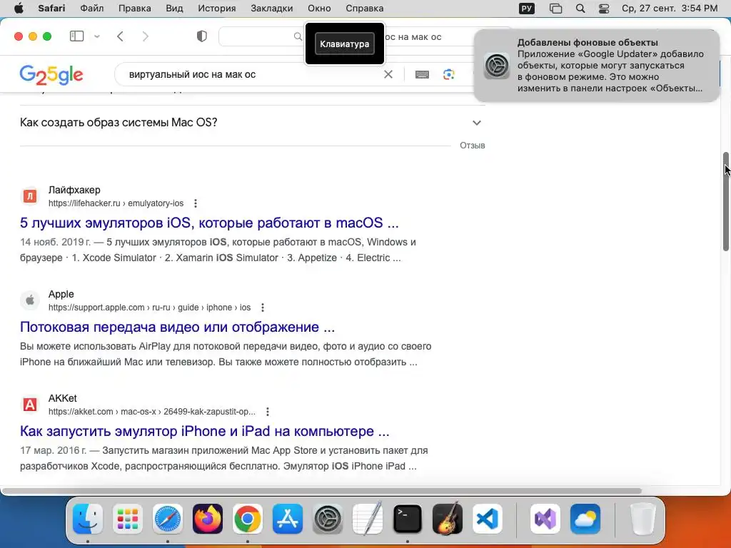Open Launchpad in the Dock
The image size is (731, 548).
point(128,519)
